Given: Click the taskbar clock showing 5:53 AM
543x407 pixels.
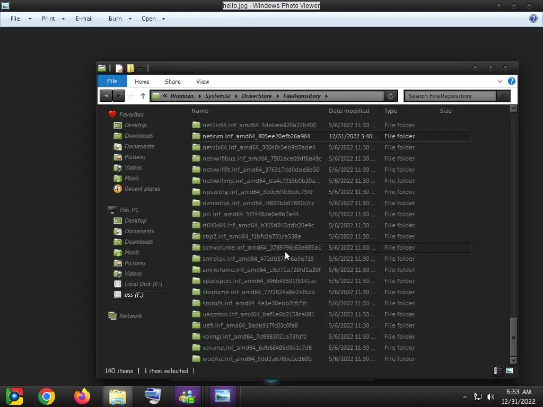Looking at the screenshot, I should click(x=519, y=396).
